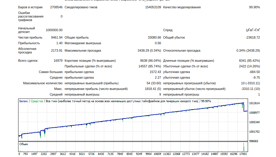Select the relative drawdown value 0.34% (3438.29)
The height and width of the screenshot is (157, 276).
(248, 50)
